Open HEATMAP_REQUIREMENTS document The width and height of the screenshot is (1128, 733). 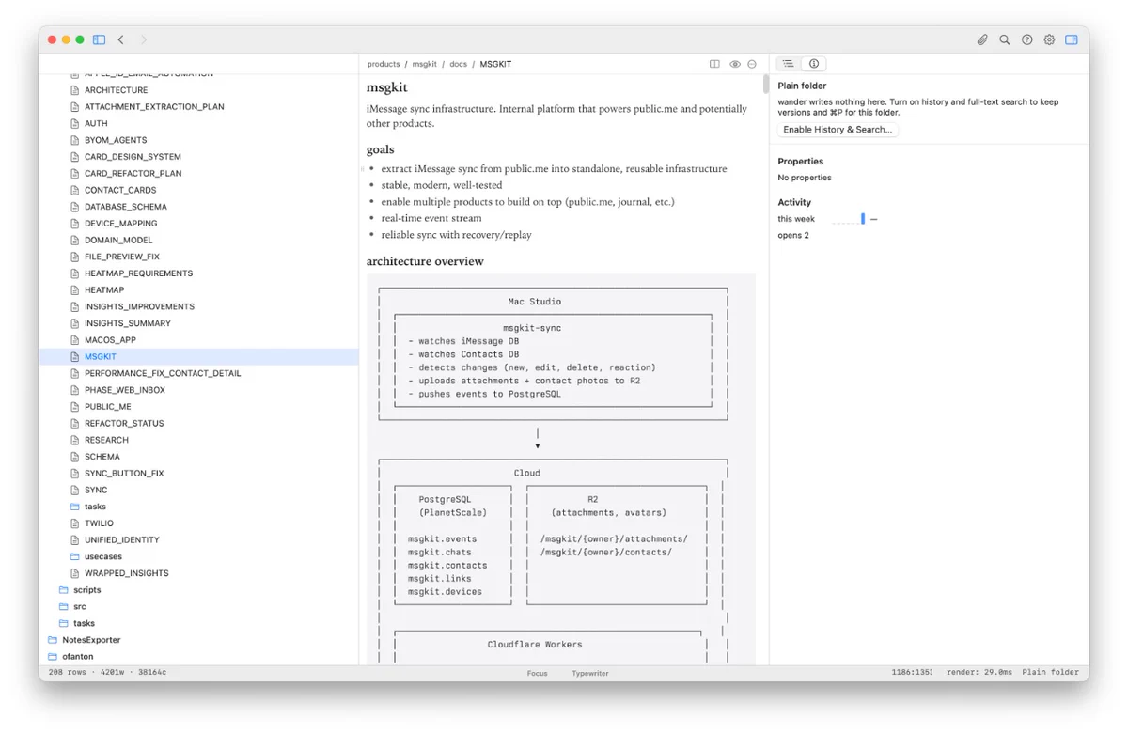tap(138, 273)
